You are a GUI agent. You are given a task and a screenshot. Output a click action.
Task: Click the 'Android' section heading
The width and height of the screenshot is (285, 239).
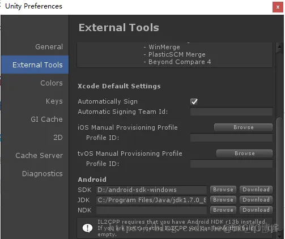coord(92,180)
